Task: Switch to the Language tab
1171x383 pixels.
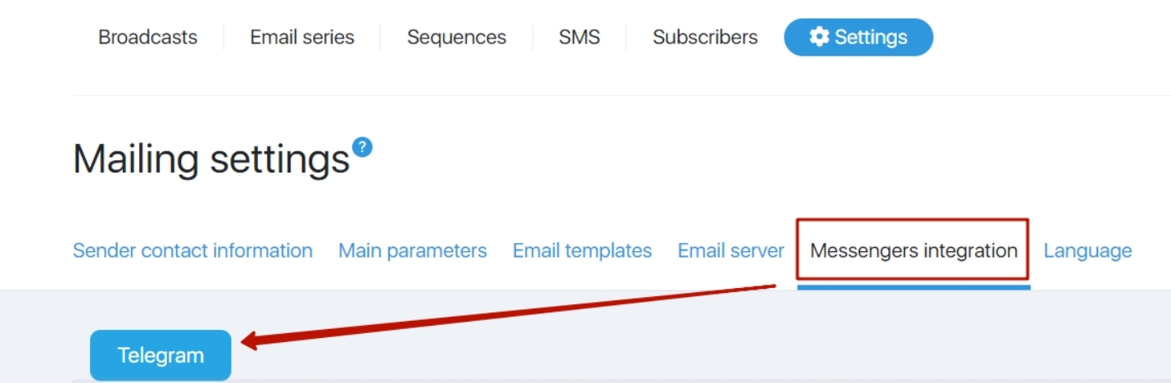Action: (x=1087, y=250)
